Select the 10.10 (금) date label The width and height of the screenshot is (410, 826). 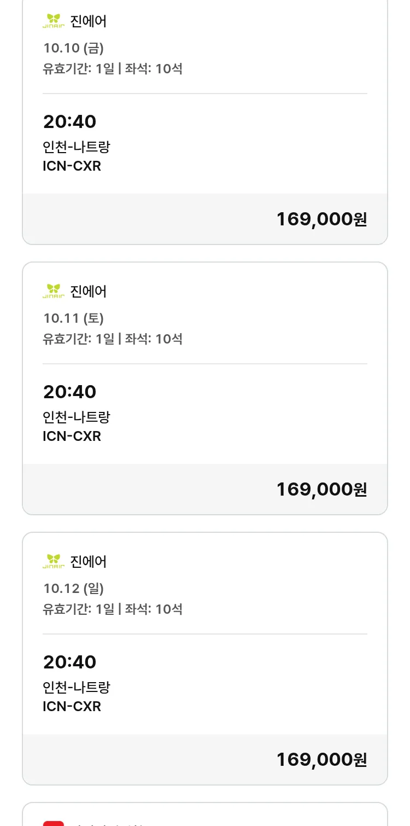(x=73, y=48)
